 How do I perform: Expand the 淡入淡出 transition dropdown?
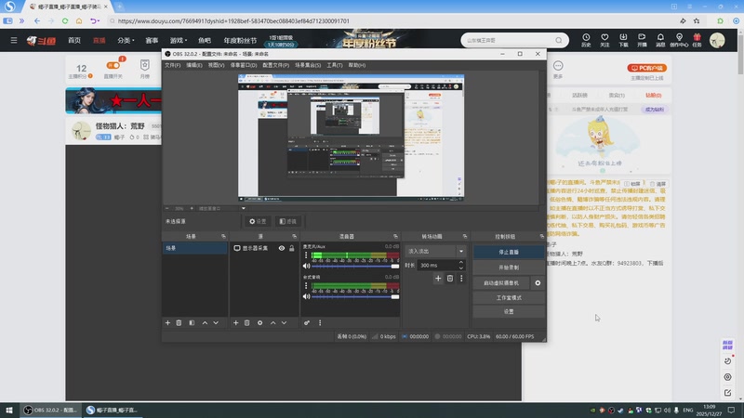460,251
